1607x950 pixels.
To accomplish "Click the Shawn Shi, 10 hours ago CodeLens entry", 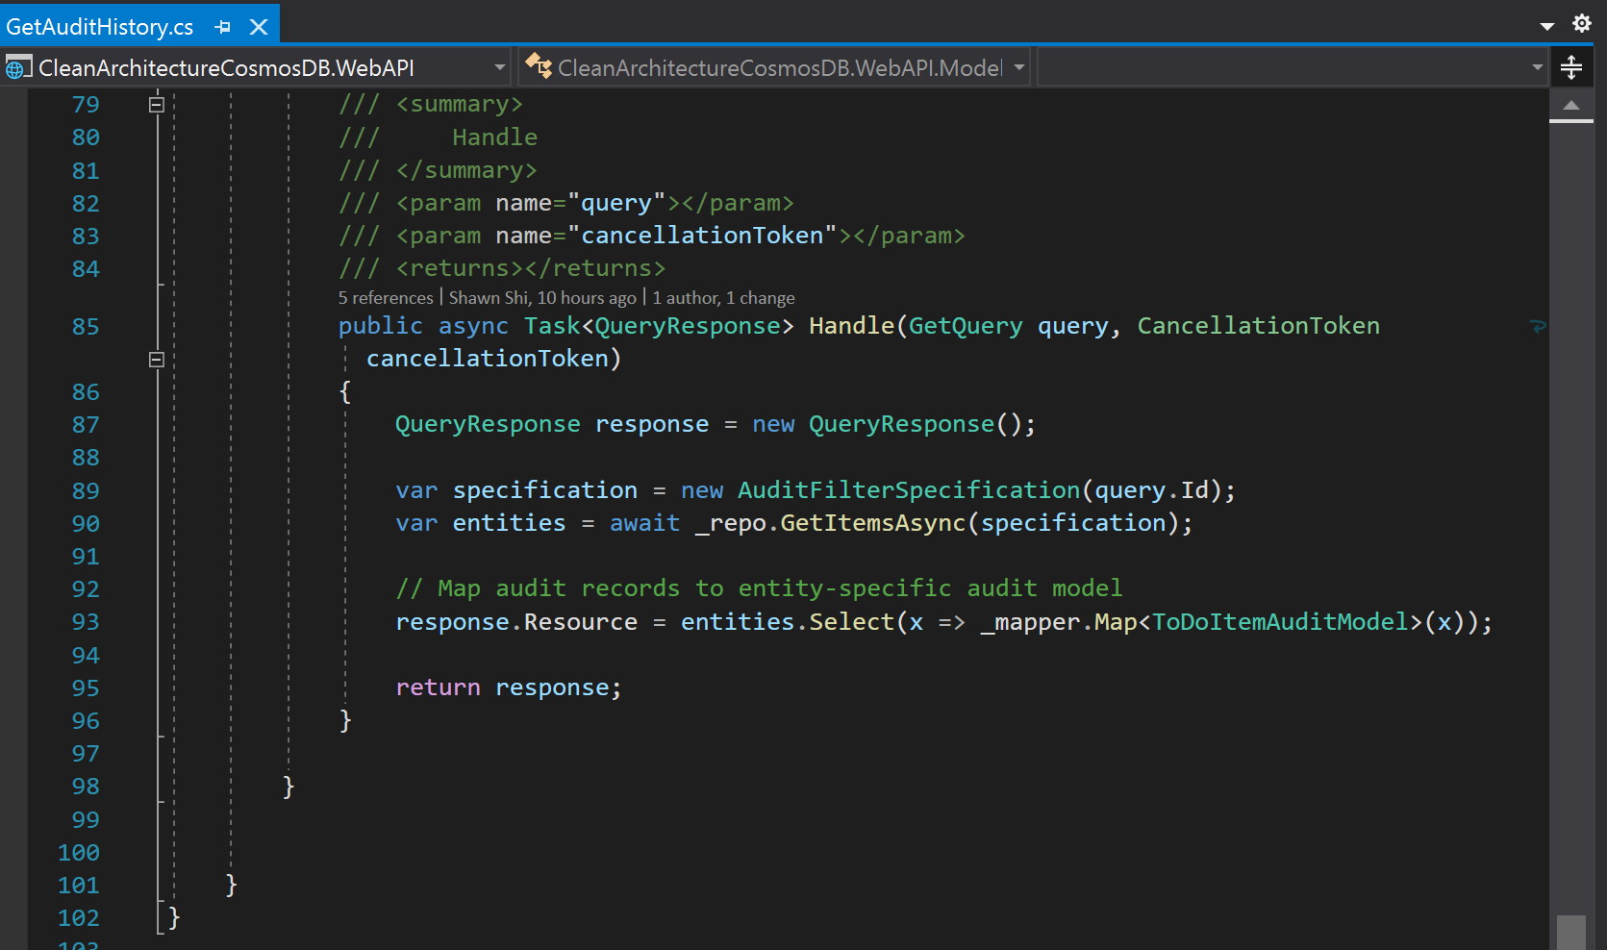I will (542, 297).
